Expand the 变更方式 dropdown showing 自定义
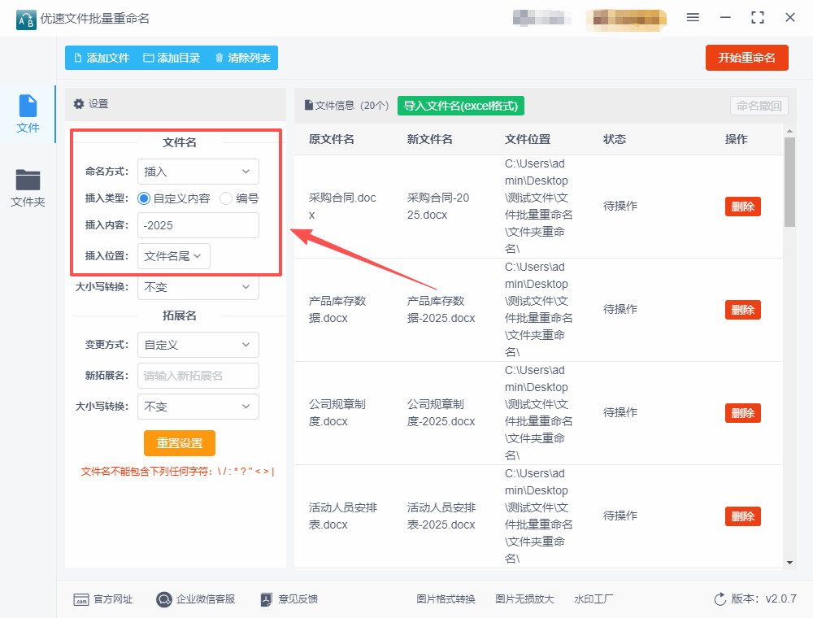 click(198, 345)
